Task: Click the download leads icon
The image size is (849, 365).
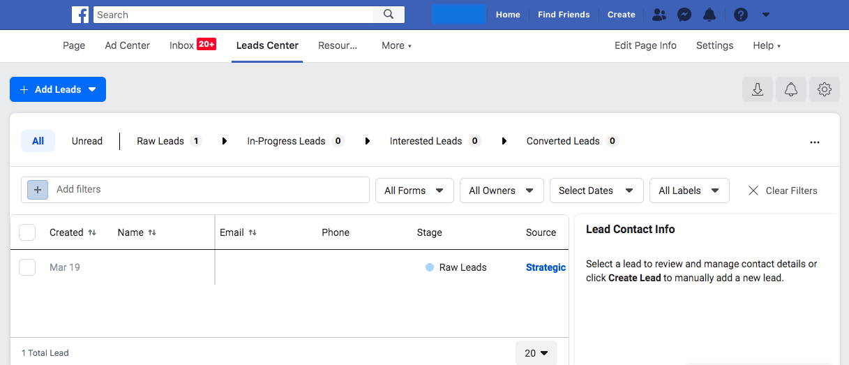Action: [x=758, y=89]
